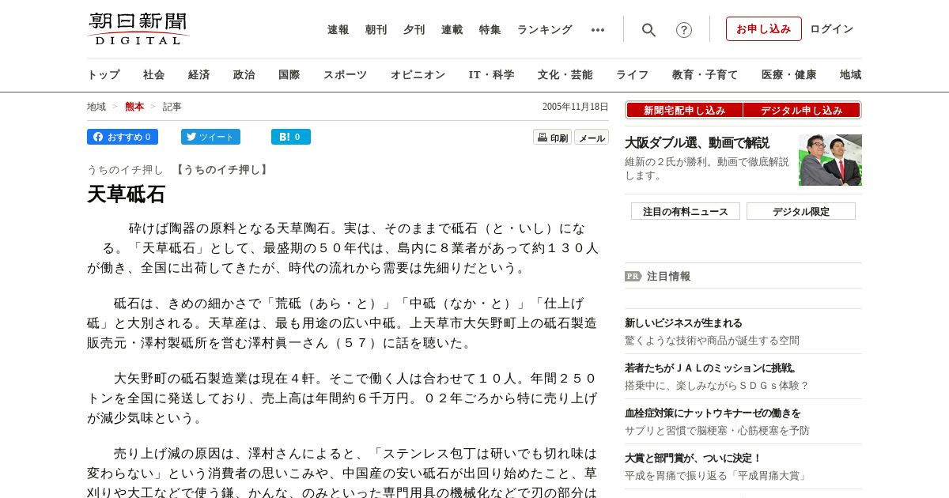Go to トップ section
The width and height of the screenshot is (949, 498).
pos(104,75)
